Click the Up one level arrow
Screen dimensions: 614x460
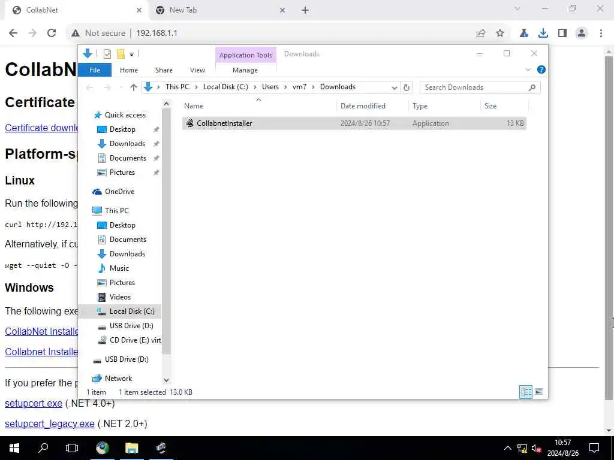click(134, 87)
